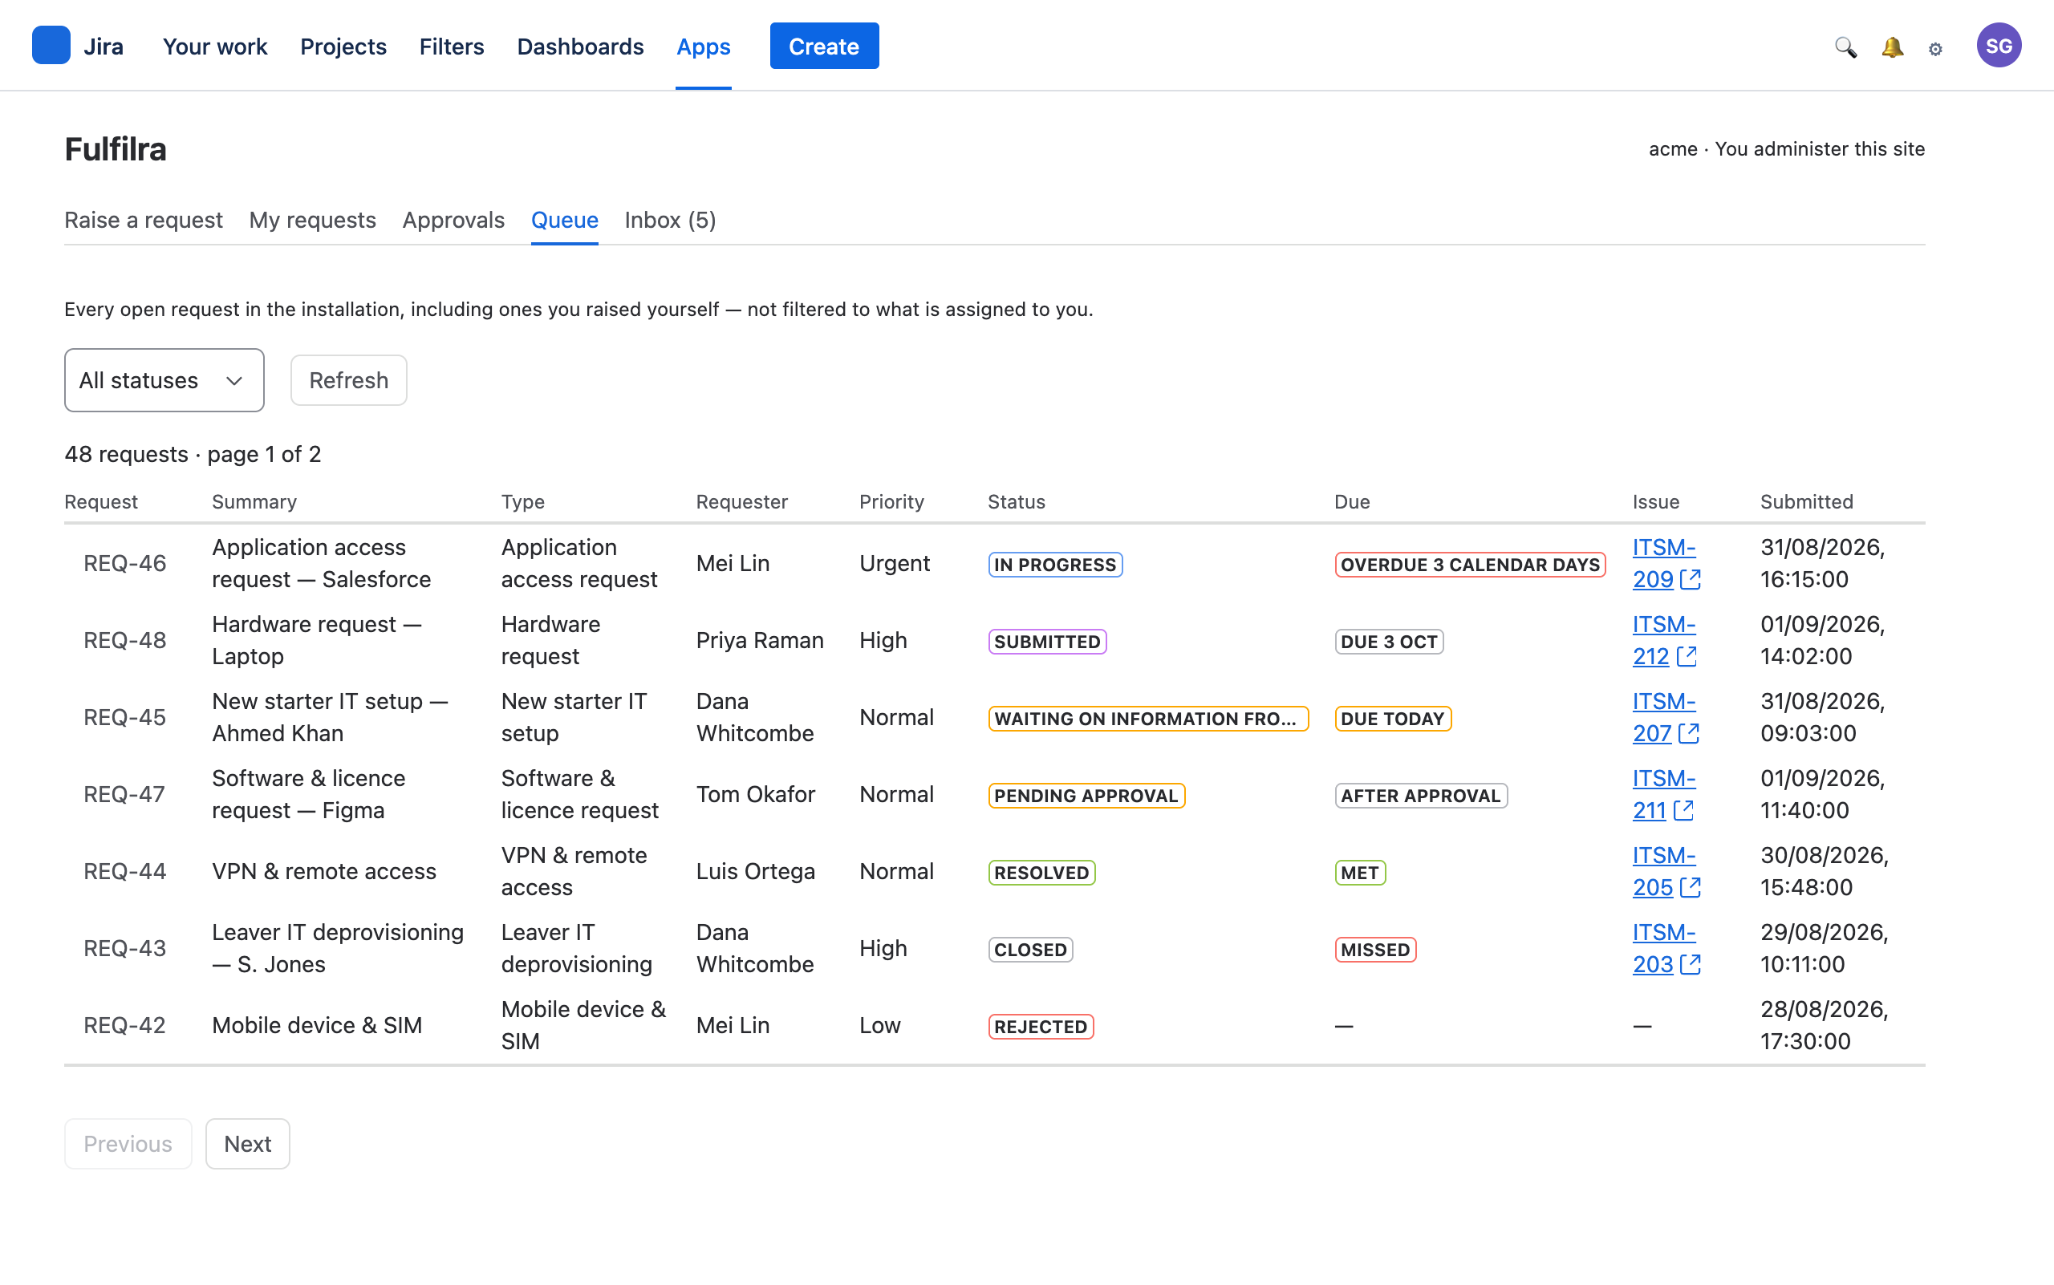Refresh the request queue
This screenshot has height=1285, width=2054.
[348, 380]
